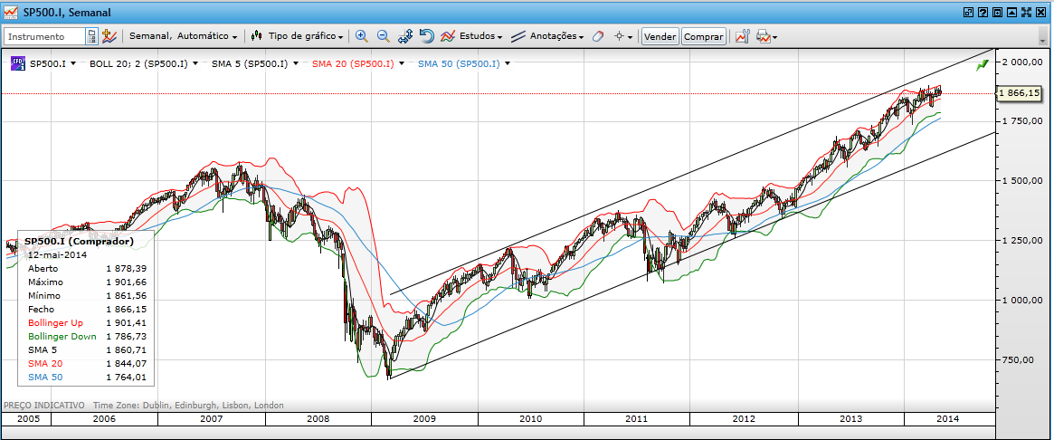Click the 2014 year on time axis
The image size is (1054, 440).
click(x=947, y=418)
